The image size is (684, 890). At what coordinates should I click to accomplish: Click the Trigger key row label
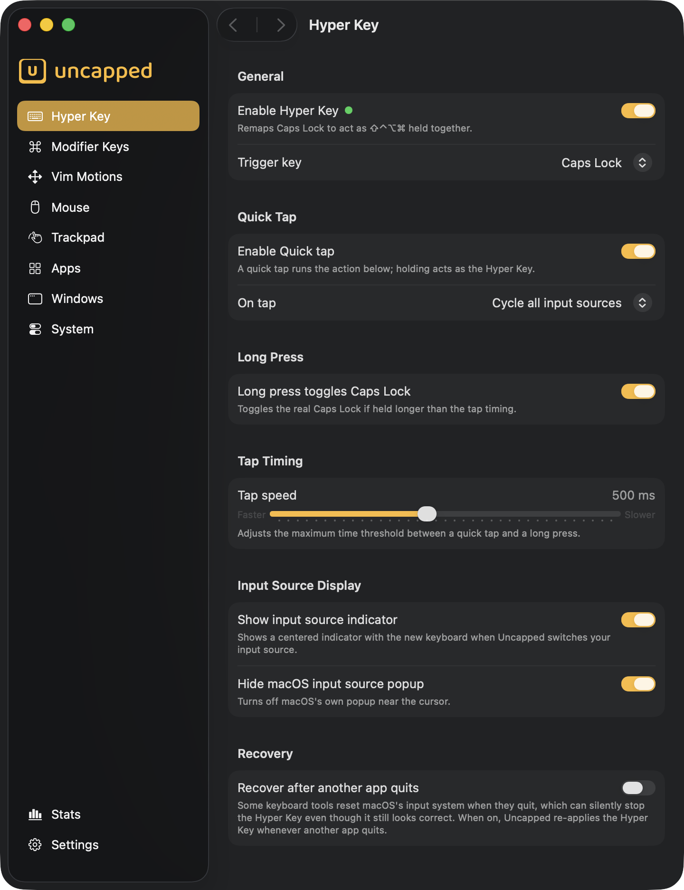click(269, 162)
